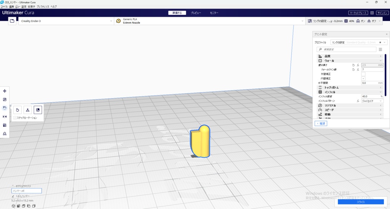The height and width of the screenshot is (209, 390).
Task: Open the ビュー menu
Action: tap(18, 7)
